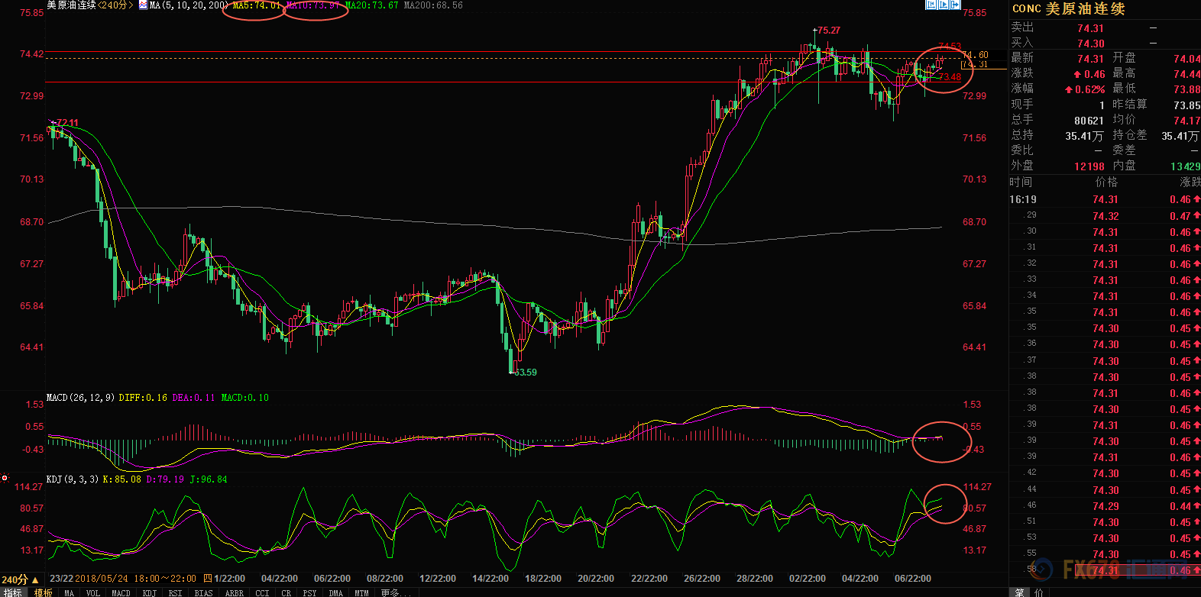The width and height of the screenshot is (1201, 597).
Task: Click the rightmost blue arrow toolbar icon
Action: tap(955, 5)
